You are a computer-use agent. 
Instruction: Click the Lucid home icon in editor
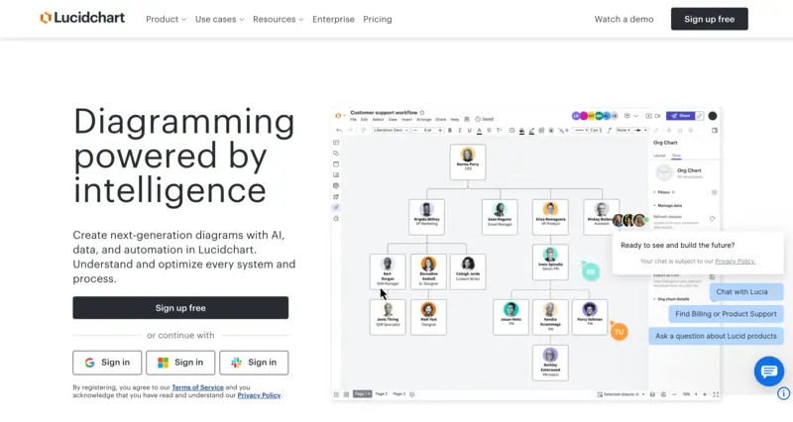tap(338, 116)
